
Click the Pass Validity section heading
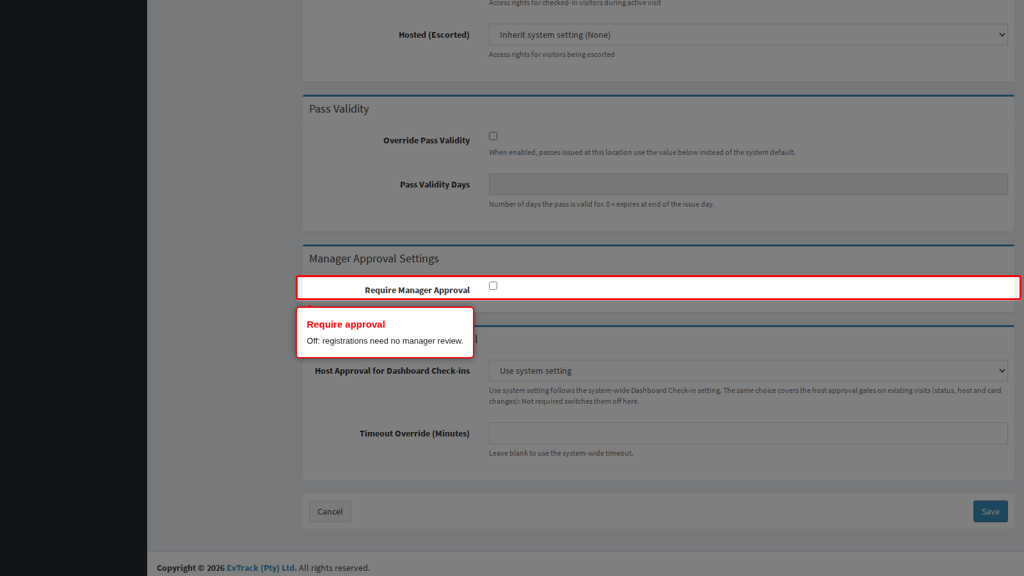click(x=339, y=109)
